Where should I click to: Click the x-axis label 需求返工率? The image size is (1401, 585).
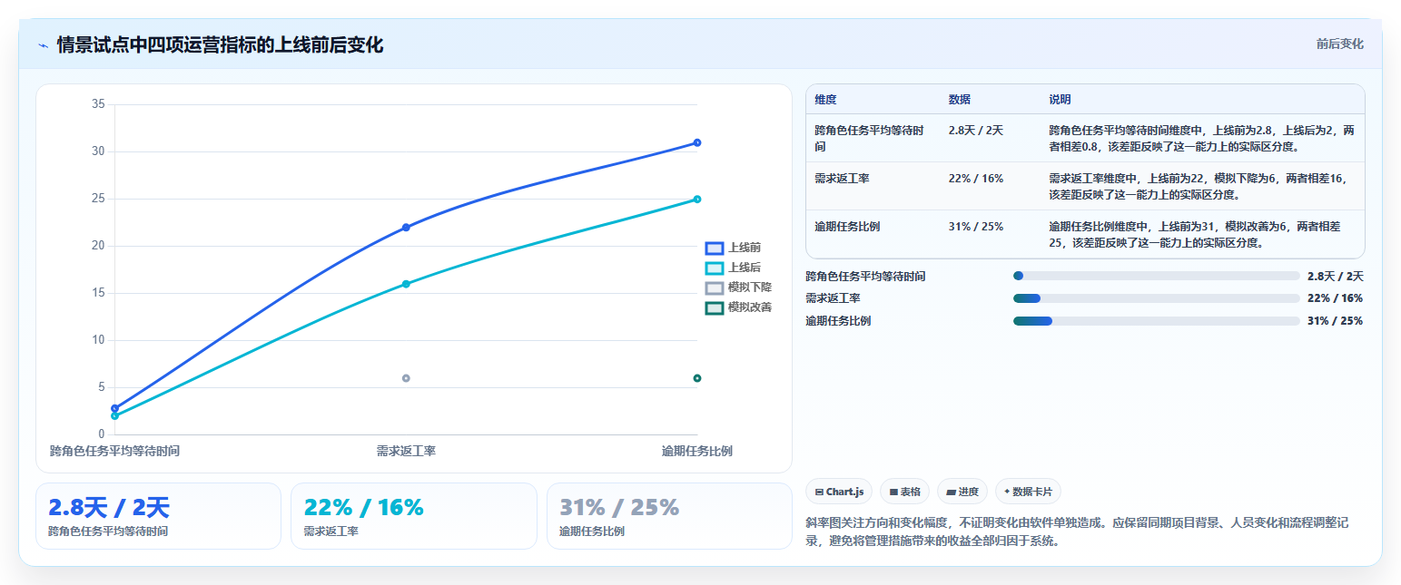click(406, 451)
